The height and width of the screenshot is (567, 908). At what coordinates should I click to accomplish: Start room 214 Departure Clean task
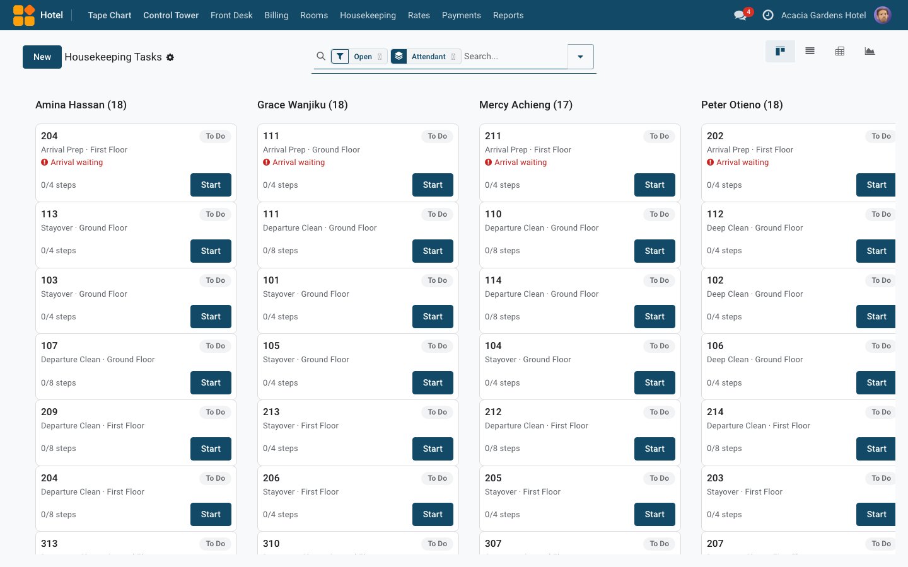[x=876, y=449]
